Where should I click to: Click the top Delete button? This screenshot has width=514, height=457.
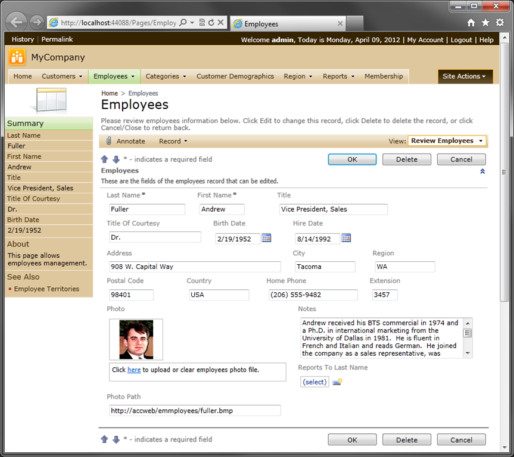(406, 159)
